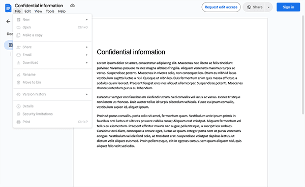The image size is (305, 187).
Task: Click the Email envelope icon
Action: click(18, 55)
